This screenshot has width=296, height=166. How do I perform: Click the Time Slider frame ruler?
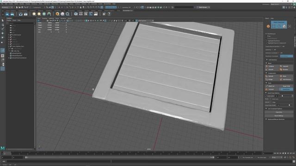pyautogui.click(x=132, y=153)
